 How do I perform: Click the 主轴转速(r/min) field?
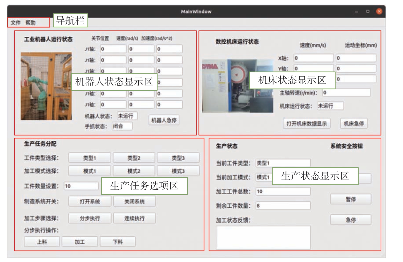click(347, 93)
